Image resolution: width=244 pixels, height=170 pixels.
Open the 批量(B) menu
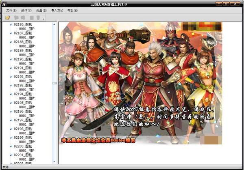pos(41,11)
